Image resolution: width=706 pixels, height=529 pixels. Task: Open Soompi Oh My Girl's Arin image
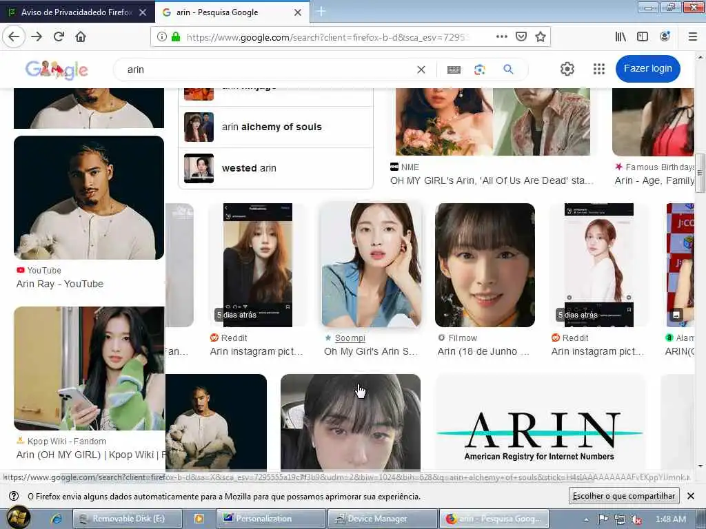372,265
